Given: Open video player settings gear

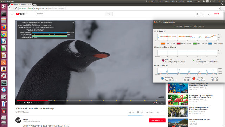Looking at the screenshot, I should click(154, 103).
